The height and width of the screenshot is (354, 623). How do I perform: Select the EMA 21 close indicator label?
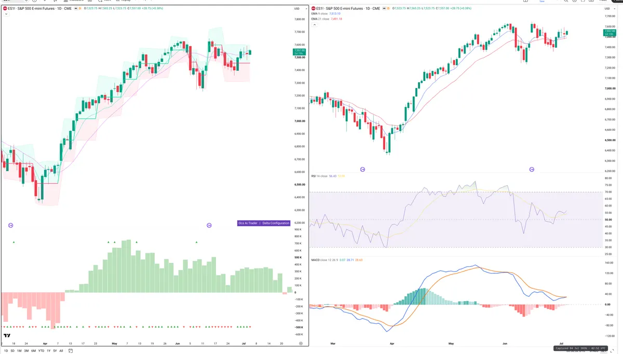pos(320,19)
